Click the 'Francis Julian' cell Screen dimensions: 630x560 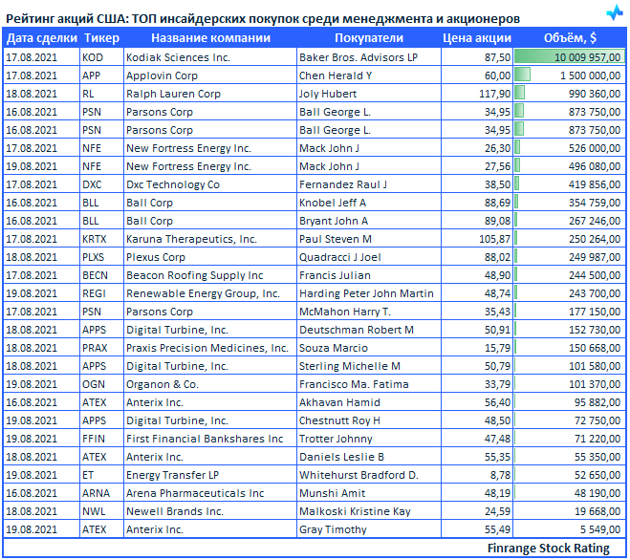[369, 275]
